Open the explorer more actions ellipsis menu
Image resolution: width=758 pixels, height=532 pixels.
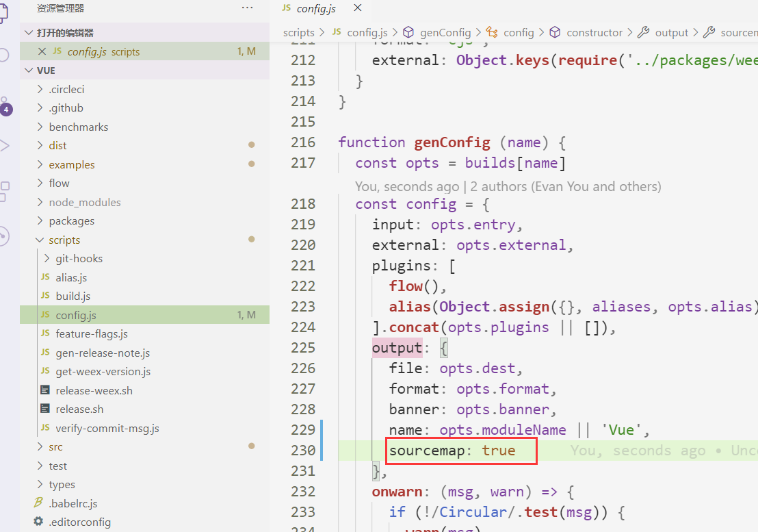point(247,8)
